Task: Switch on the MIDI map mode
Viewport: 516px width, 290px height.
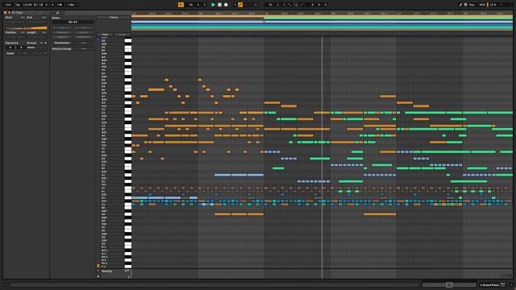Action: (x=482, y=5)
